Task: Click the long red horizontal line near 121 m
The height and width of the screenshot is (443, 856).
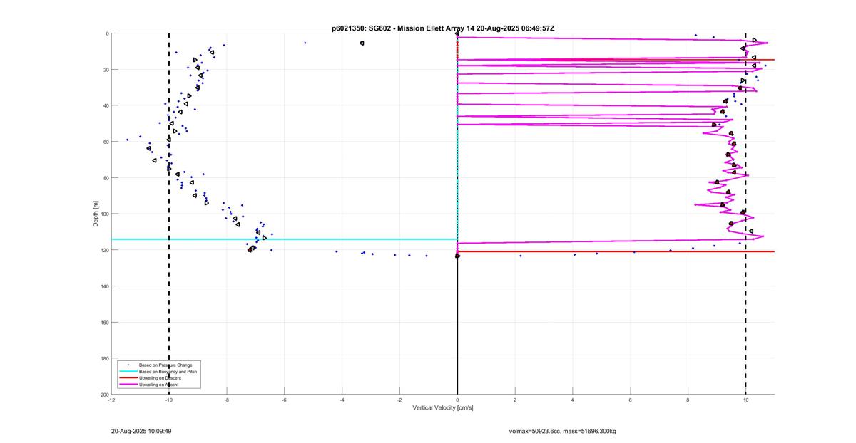Action: [x=613, y=251]
